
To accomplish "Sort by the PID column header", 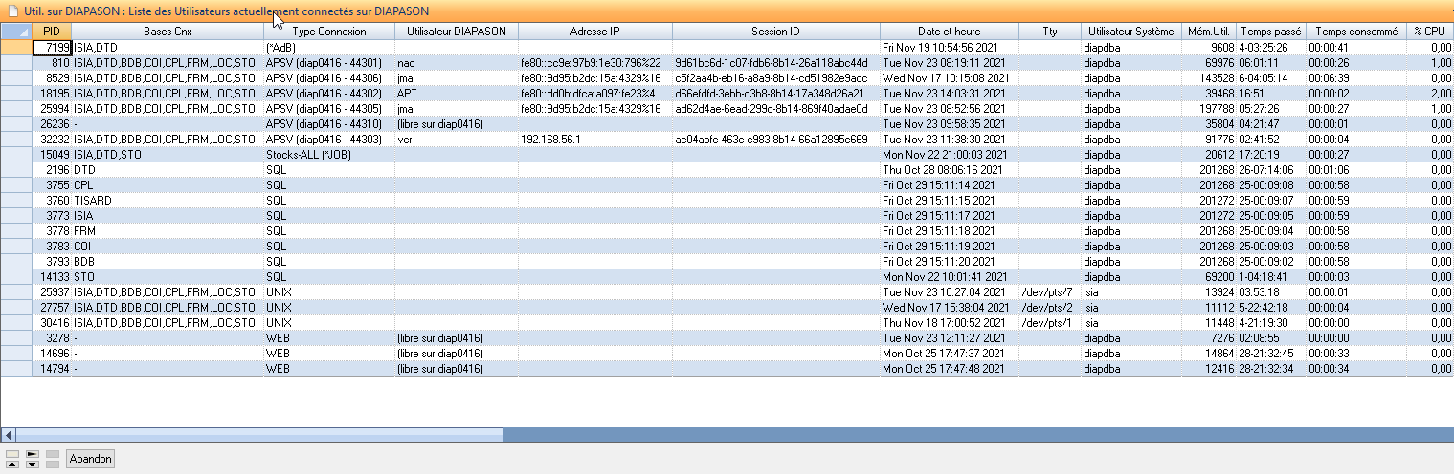I will click(x=52, y=32).
